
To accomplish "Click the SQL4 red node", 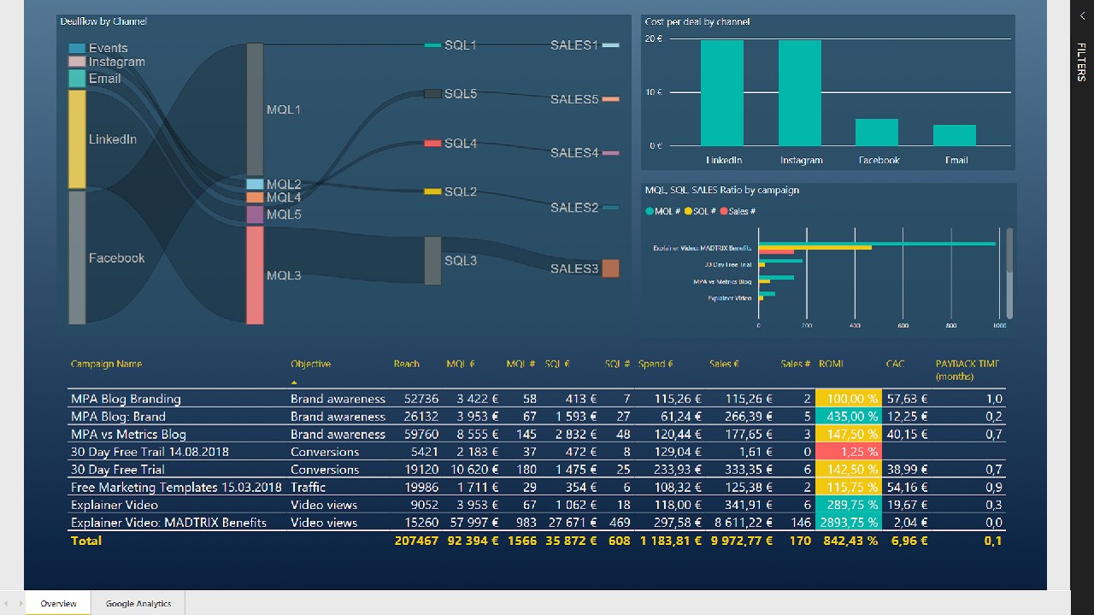I will (432, 143).
